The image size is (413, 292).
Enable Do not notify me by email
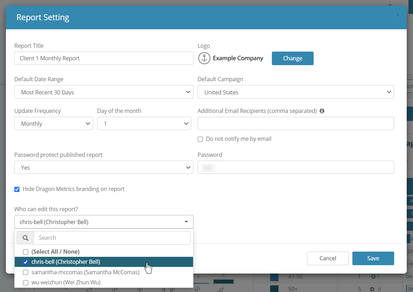[200, 139]
